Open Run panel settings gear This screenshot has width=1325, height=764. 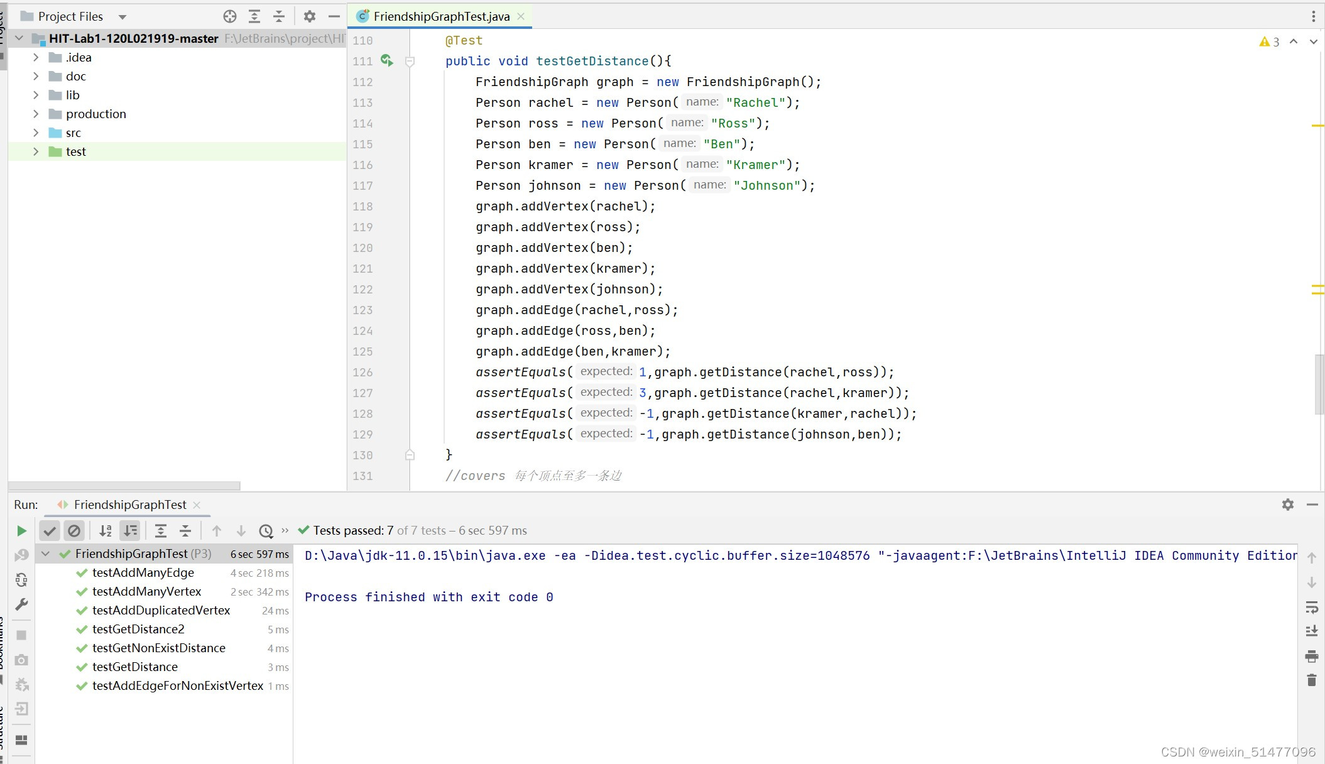(x=1288, y=505)
